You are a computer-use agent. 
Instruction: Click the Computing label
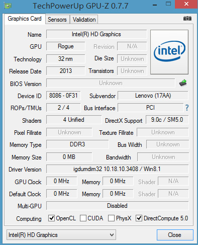click(29, 219)
